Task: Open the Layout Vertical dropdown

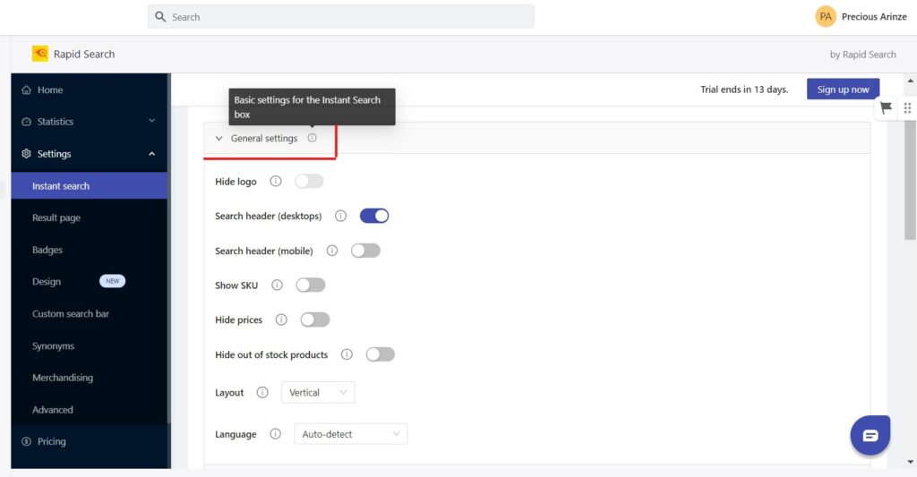Action: tap(318, 392)
